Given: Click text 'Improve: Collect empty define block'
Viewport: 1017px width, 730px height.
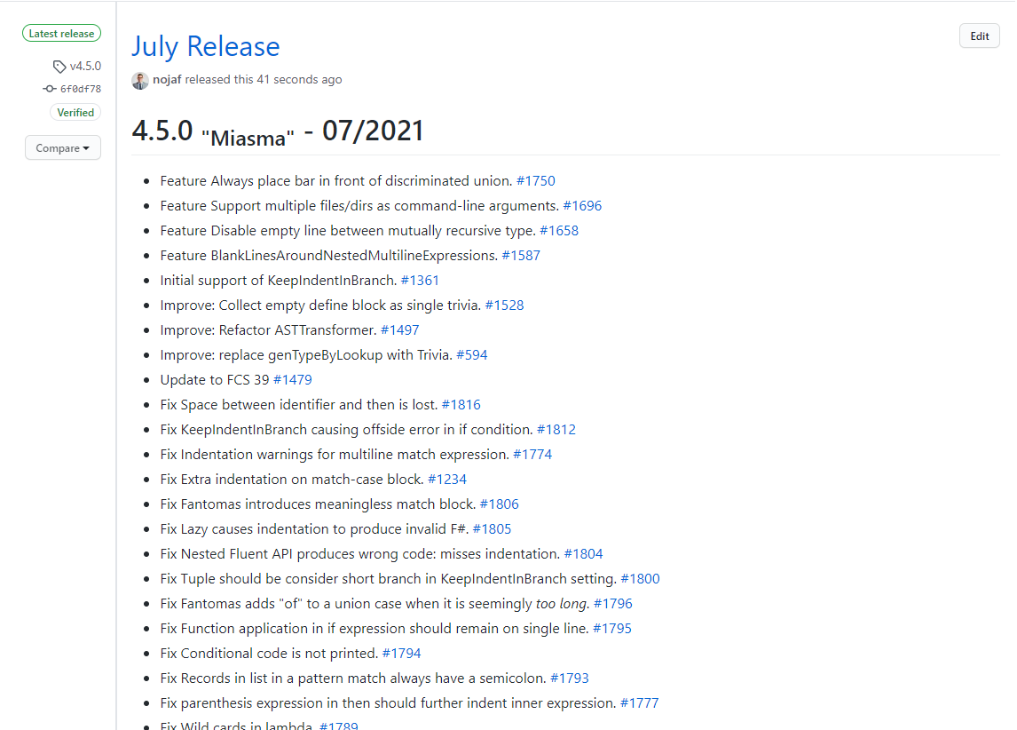Looking at the screenshot, I should [273, 305].
